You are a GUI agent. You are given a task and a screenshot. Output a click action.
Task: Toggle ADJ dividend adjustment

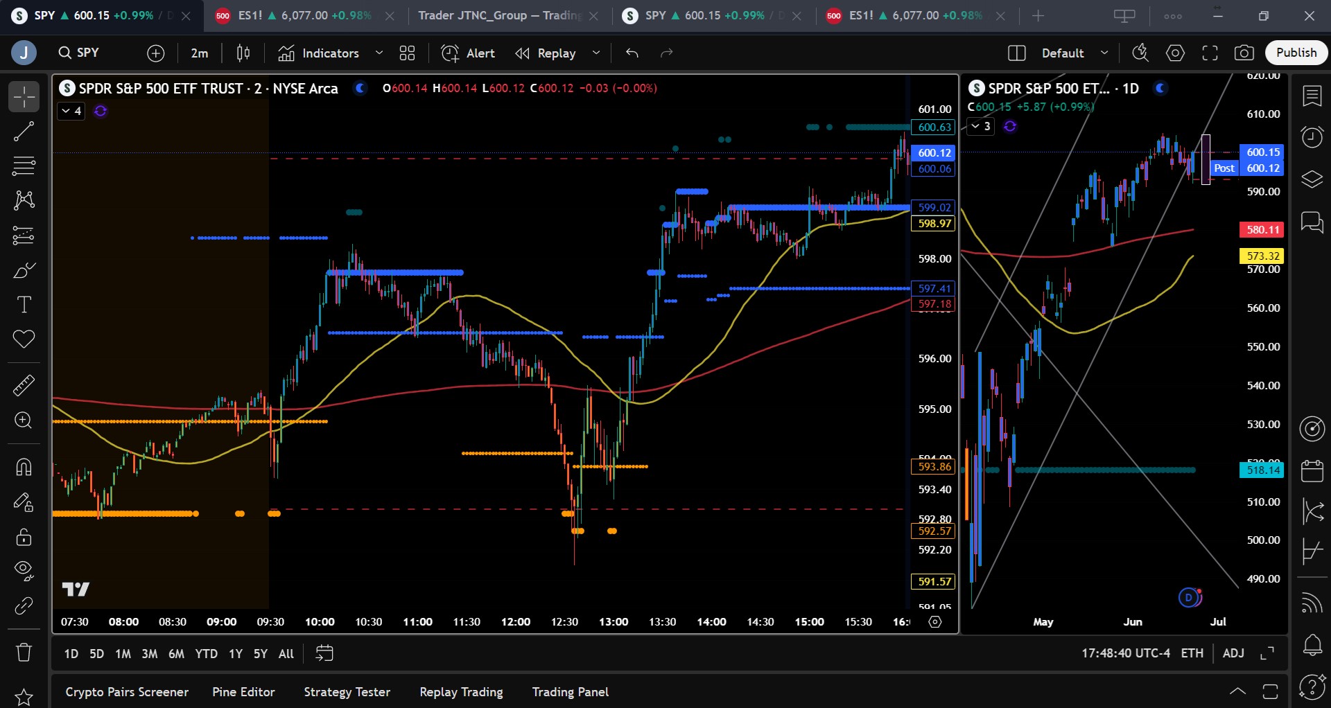[x=1233, y=653]
